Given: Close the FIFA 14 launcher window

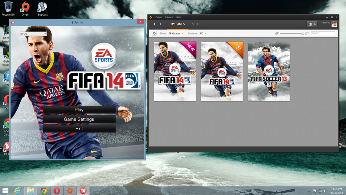Looking at the screenshot, I should coord(140,22).
